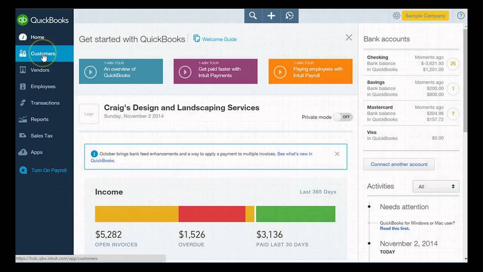Click the info icon in the October notice

(x=94, y=154)
